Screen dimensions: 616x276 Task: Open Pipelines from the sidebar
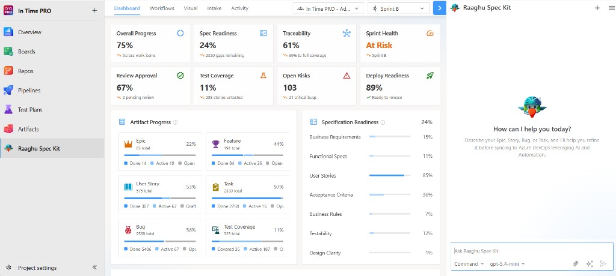(x=52, y=90)
